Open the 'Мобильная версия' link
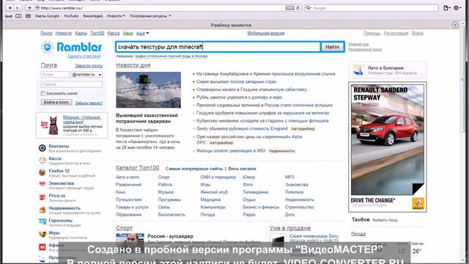 point(265,33)
